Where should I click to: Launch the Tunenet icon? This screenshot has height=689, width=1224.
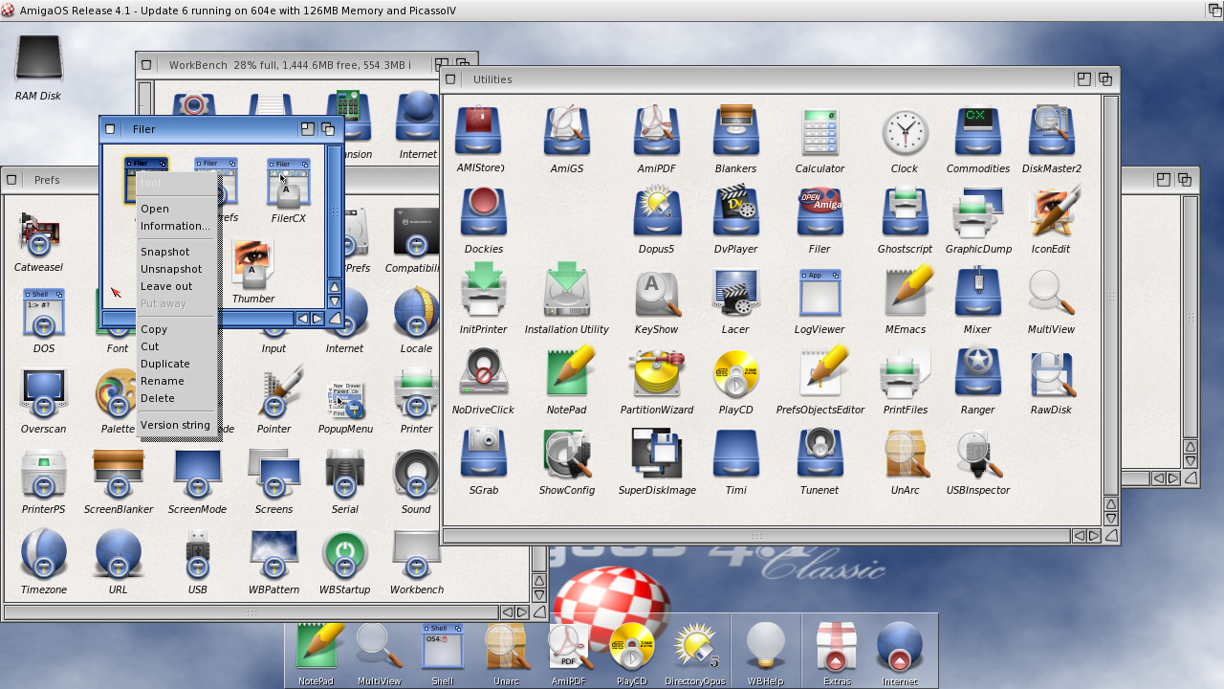pos(820,453)
